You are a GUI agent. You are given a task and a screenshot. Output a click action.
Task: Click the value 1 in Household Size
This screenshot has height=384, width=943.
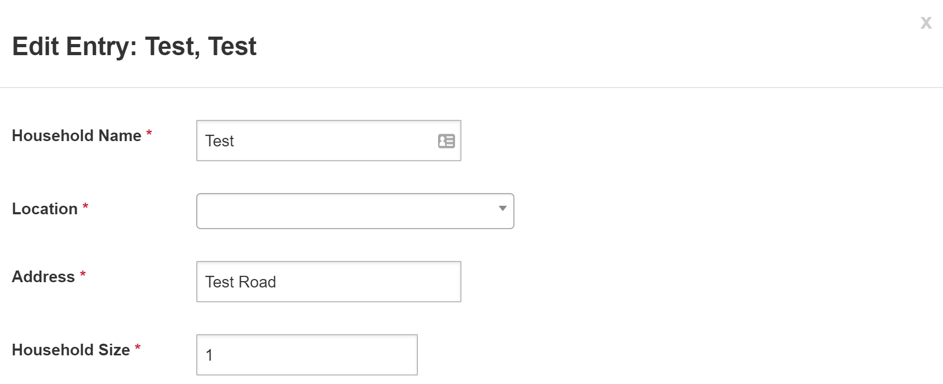(209, 355)
